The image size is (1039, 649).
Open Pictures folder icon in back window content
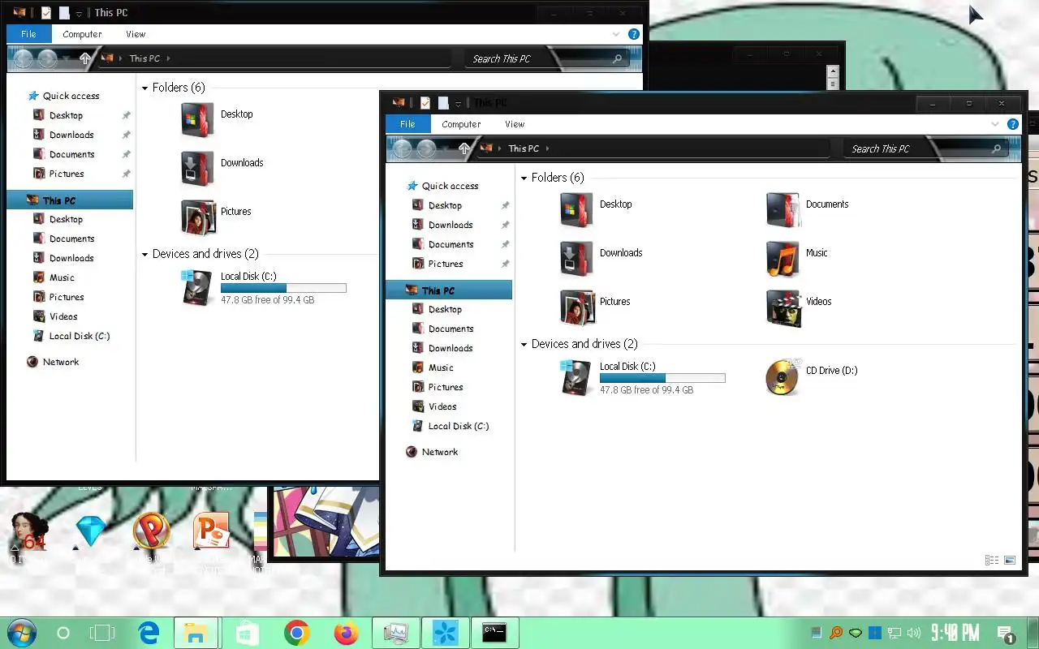198,217
